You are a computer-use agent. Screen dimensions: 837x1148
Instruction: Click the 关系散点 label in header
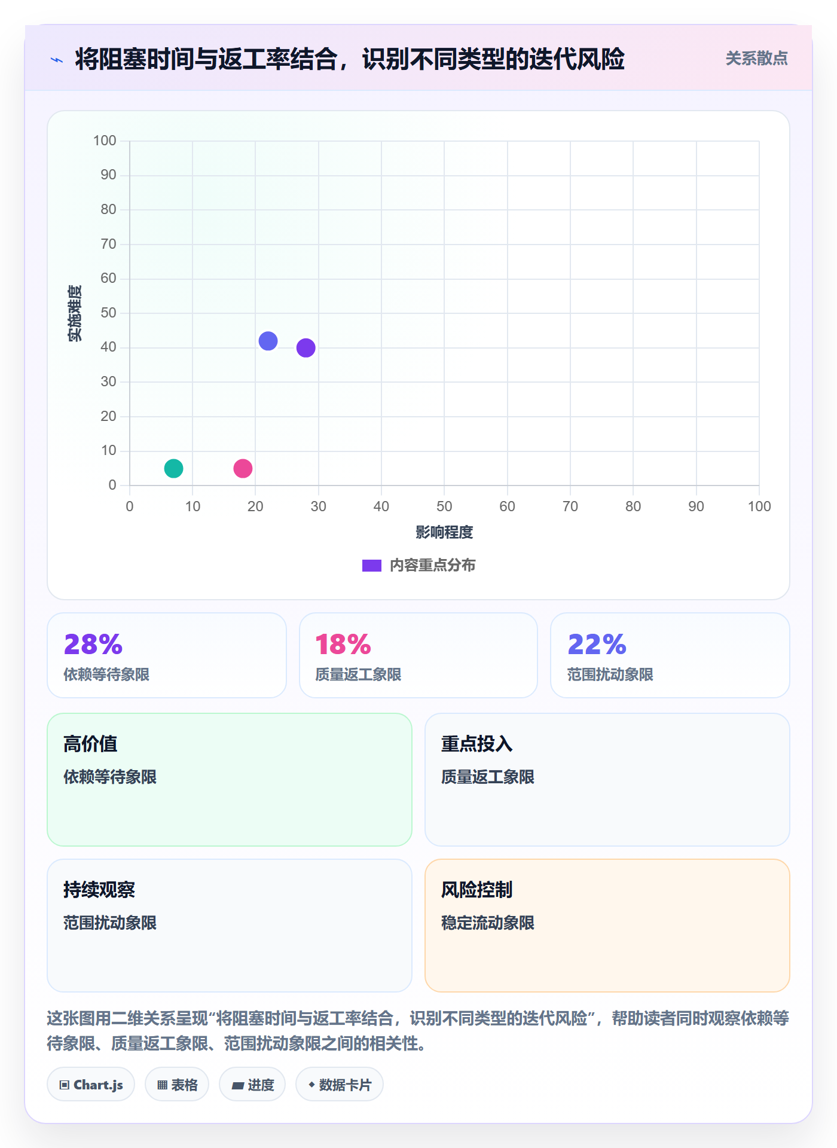(756, 59)
